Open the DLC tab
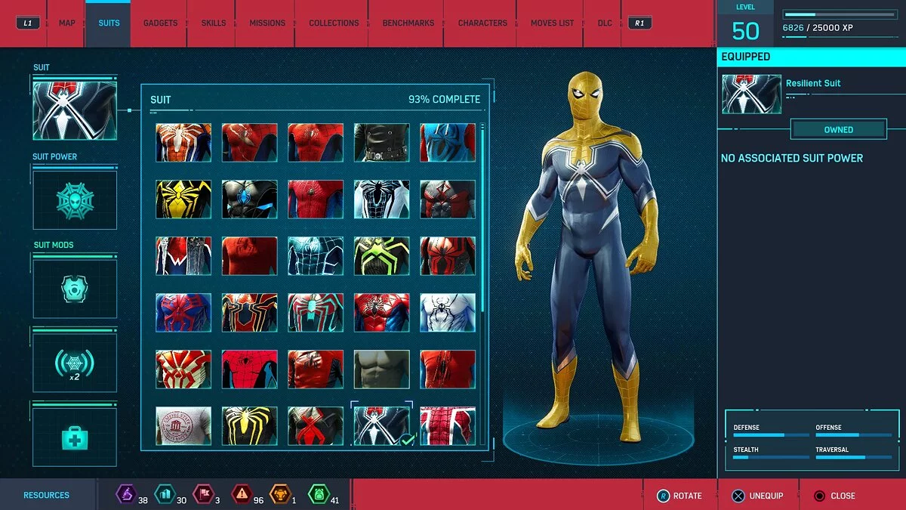Image resolution: width=906 pixels, height=510 pixels. tap(603, 23)
